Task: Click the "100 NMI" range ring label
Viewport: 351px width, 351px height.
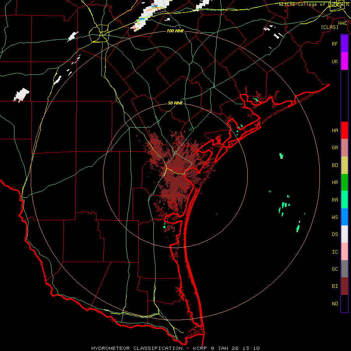Action: click(175, 31)
